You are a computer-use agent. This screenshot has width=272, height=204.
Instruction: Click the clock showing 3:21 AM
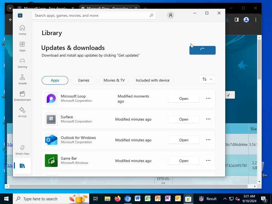[x=249, y=199]
